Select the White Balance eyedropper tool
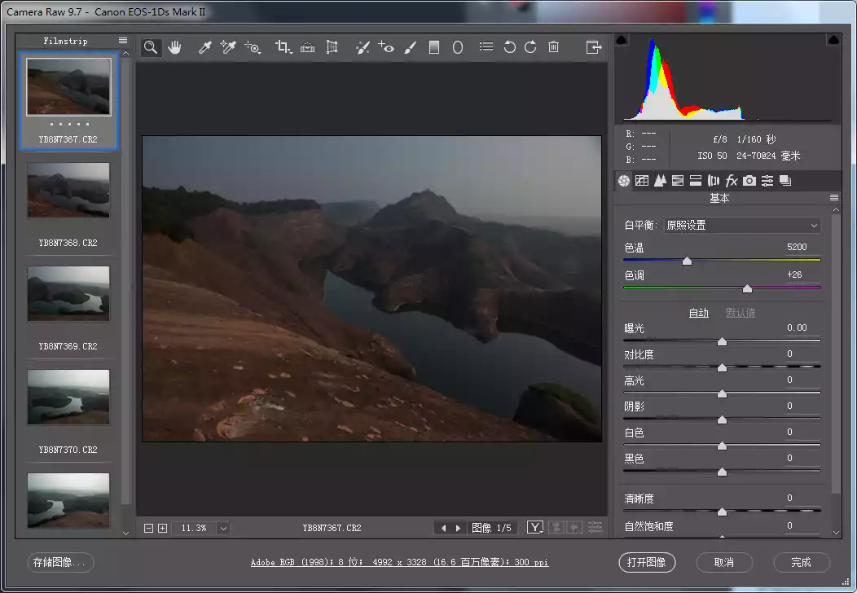This screenshot has width=857, height=593. [205, 48]
